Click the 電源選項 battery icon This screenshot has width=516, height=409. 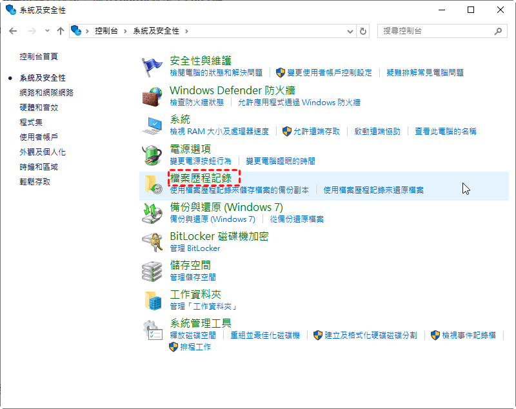tap(152, 155)
